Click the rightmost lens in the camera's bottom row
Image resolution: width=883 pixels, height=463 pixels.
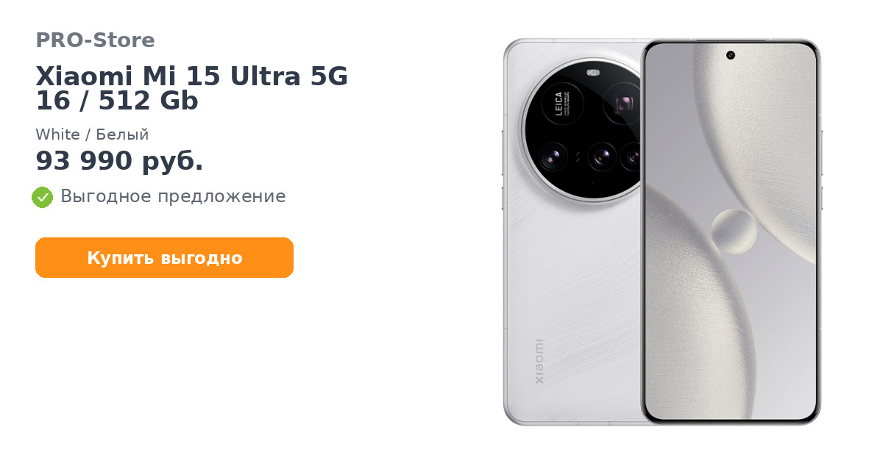[x=631, y=156]
